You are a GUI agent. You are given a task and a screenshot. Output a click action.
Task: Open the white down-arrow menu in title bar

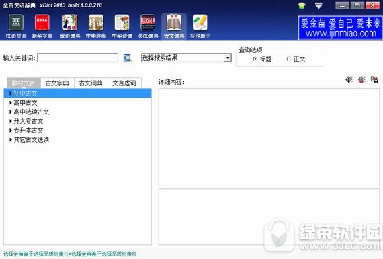[318, 5]
